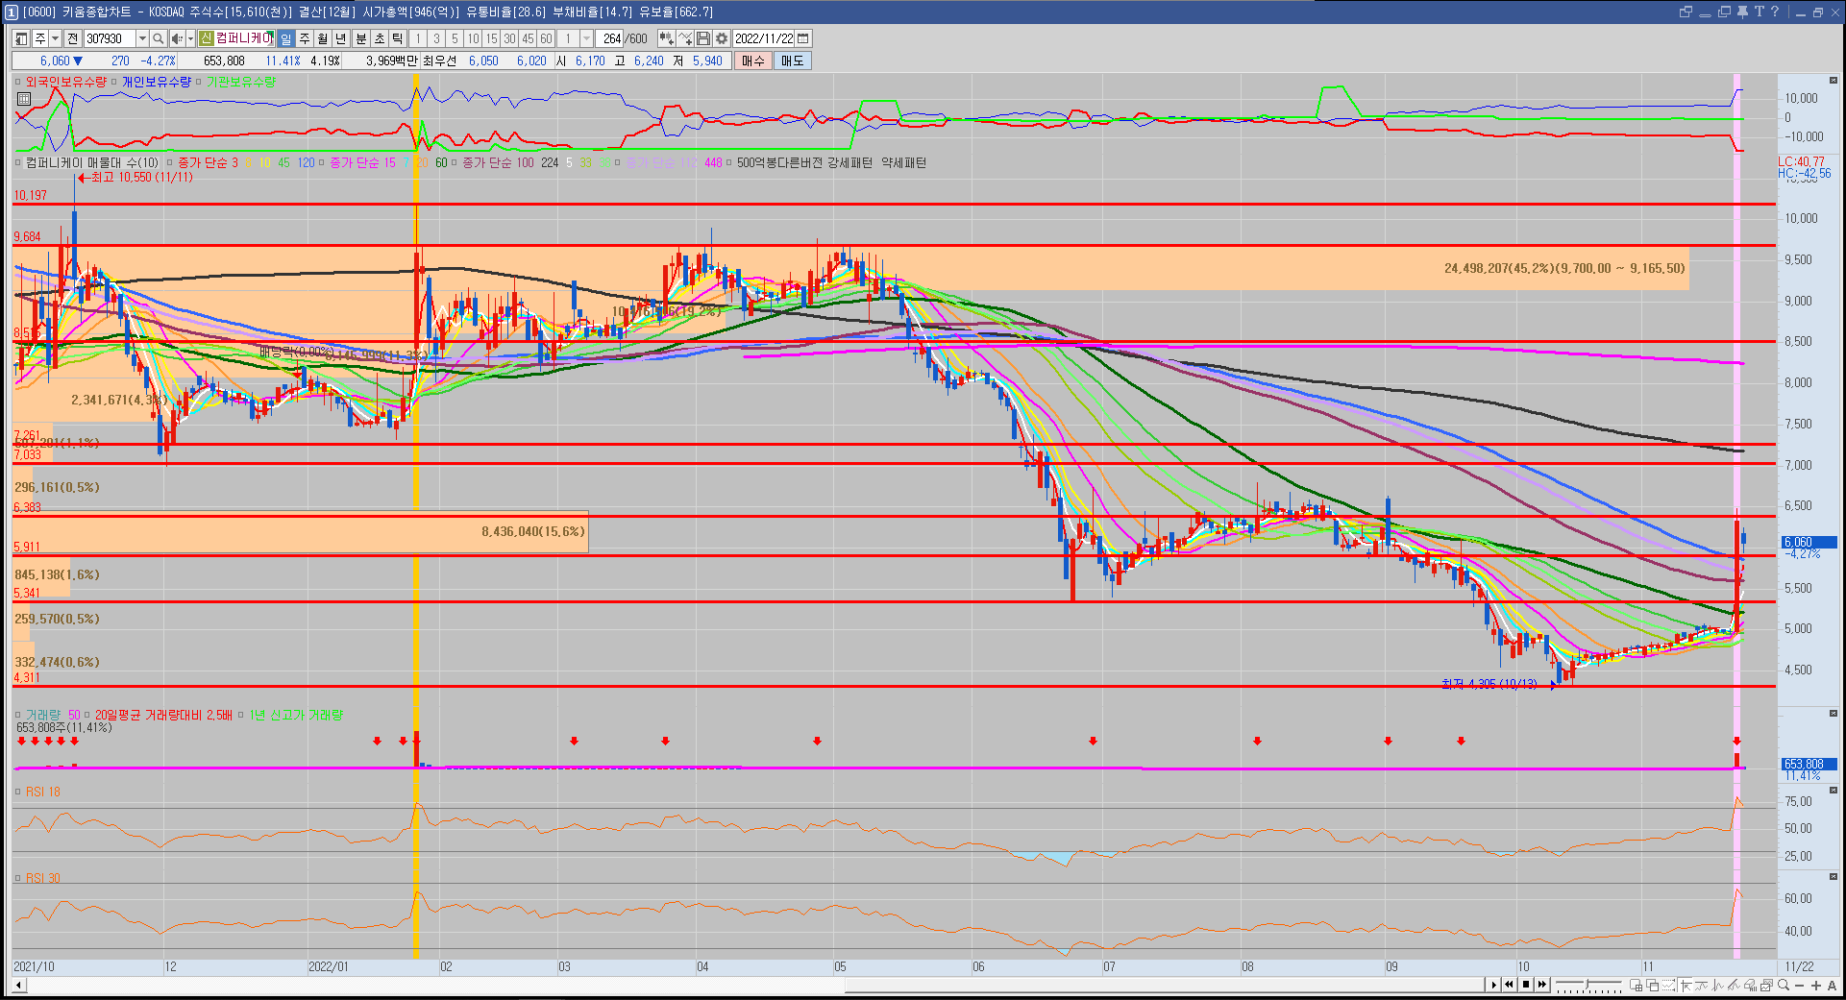Close the volume panel via corner box
1846x1000 pixels.
[x=1834, y=714]
